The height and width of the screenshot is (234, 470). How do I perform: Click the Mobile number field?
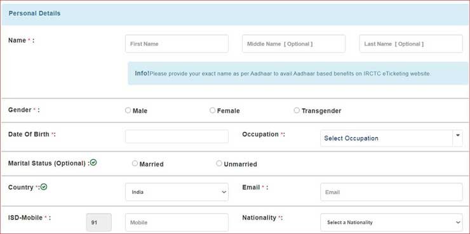(177, 223)
